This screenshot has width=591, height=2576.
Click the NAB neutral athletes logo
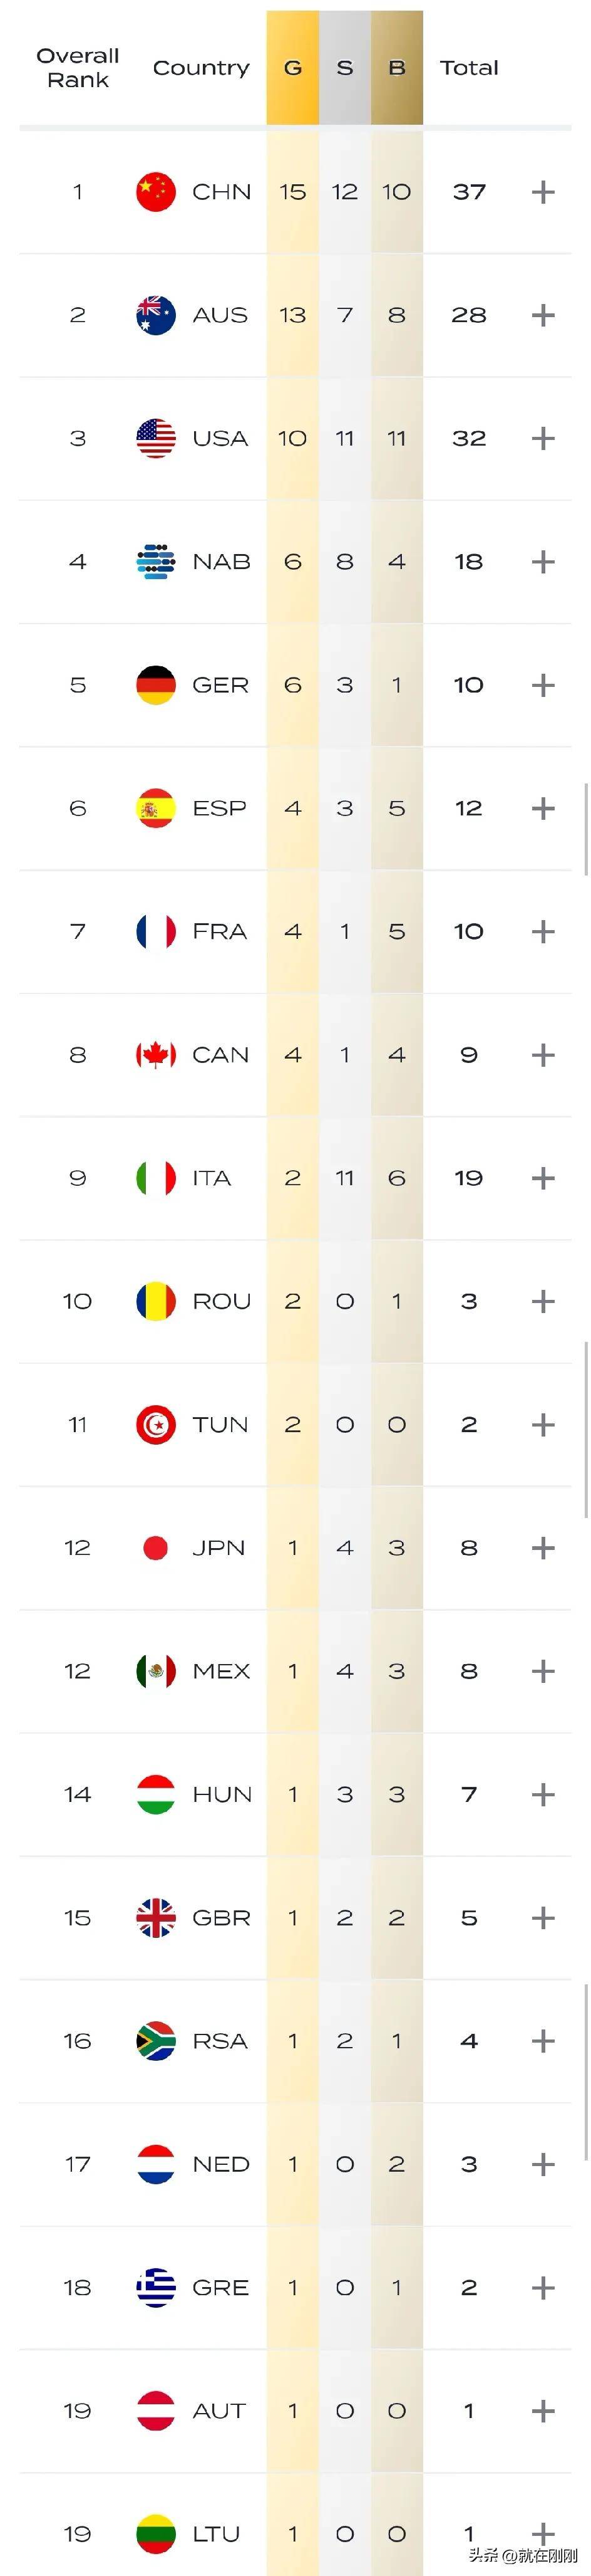156,562
